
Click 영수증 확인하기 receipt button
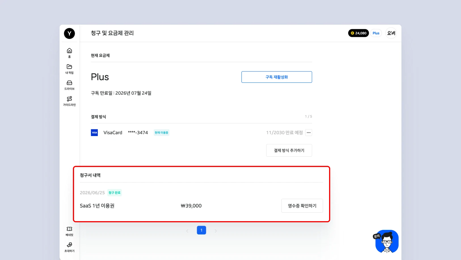[x=302, y=206]
